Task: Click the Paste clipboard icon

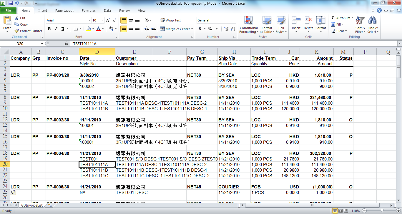Action: [x=7, y=21]
